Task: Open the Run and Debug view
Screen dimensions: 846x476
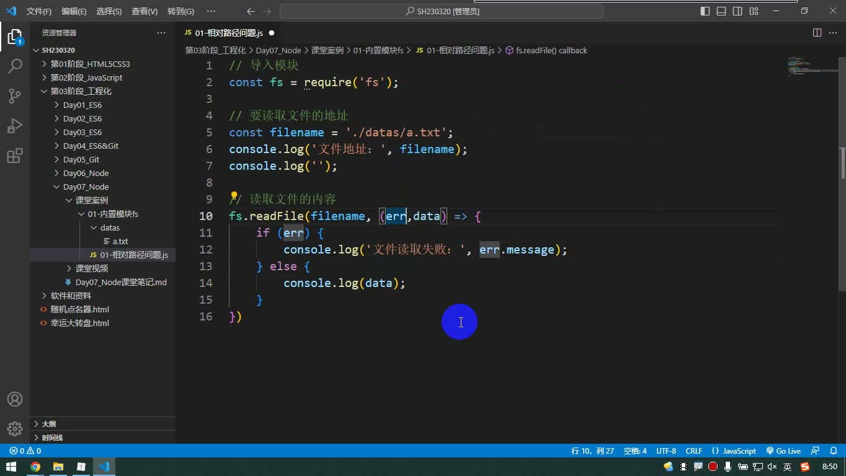Action: 15,125
